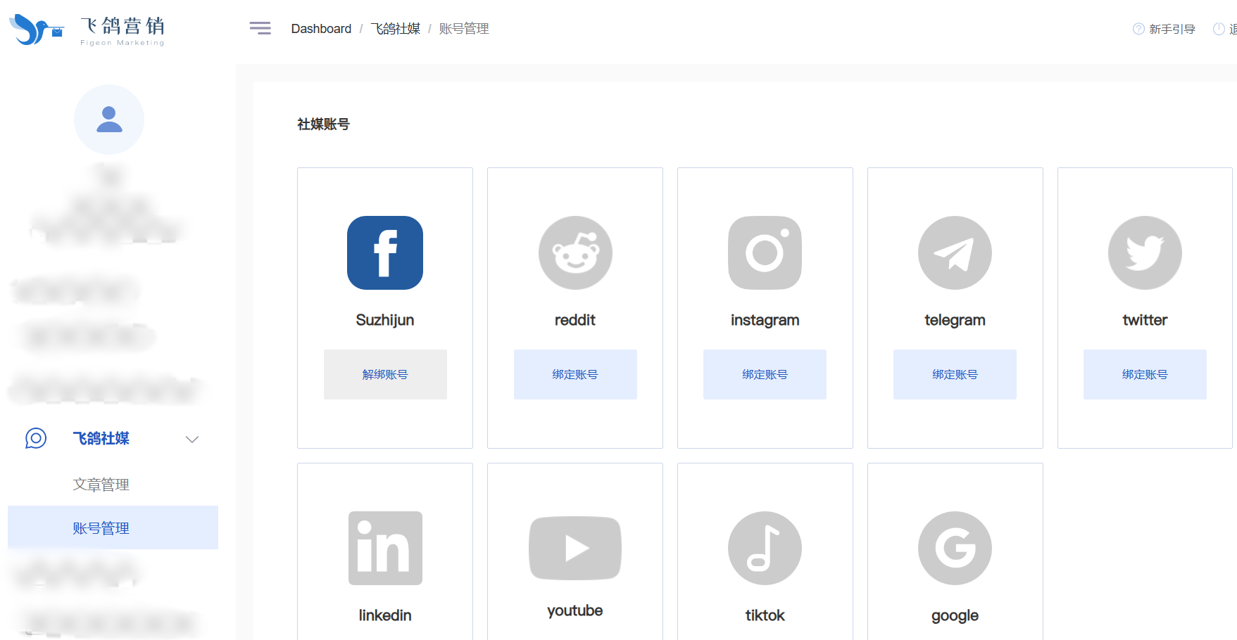Click the reddit label text
The height and width of the screenshot is (640, 1237).
pyautogui.click(x=575, y=320)
